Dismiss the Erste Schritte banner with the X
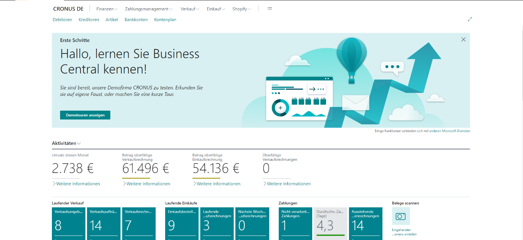 tap(463, 40)
